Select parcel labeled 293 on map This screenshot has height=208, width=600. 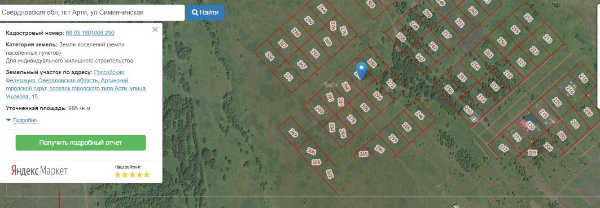tap(393, 138)
